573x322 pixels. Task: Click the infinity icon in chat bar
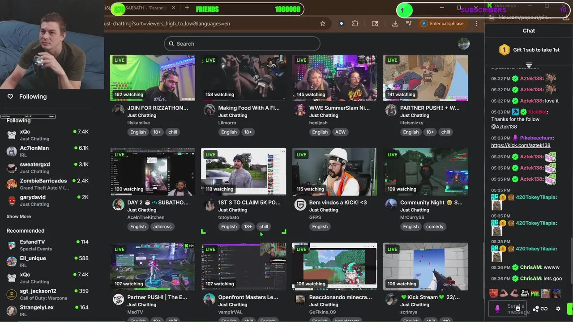[544, 309]
